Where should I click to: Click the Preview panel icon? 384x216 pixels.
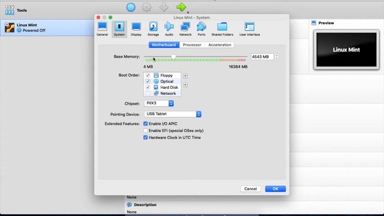pyautogui.click(x=314, y=23)
